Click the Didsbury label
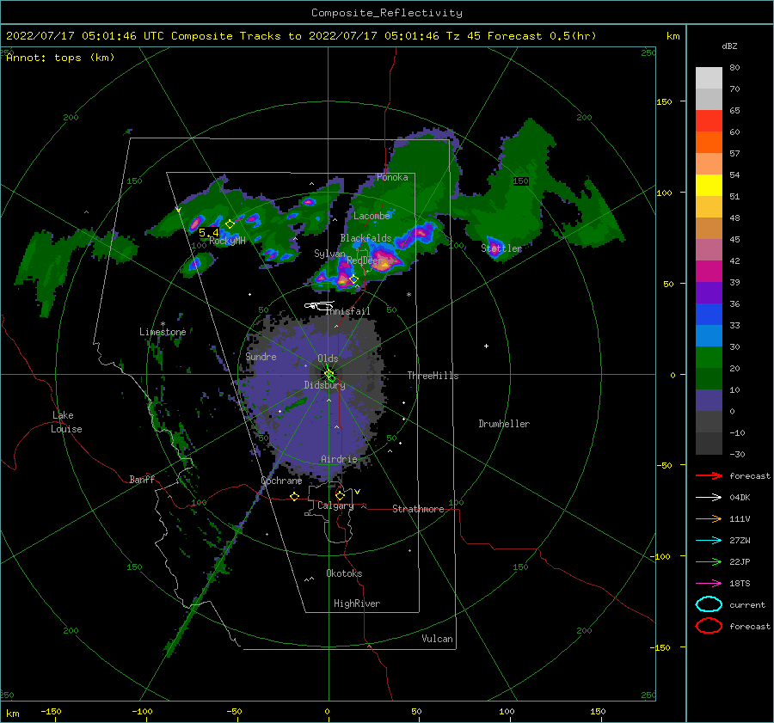 click(324, 385)
